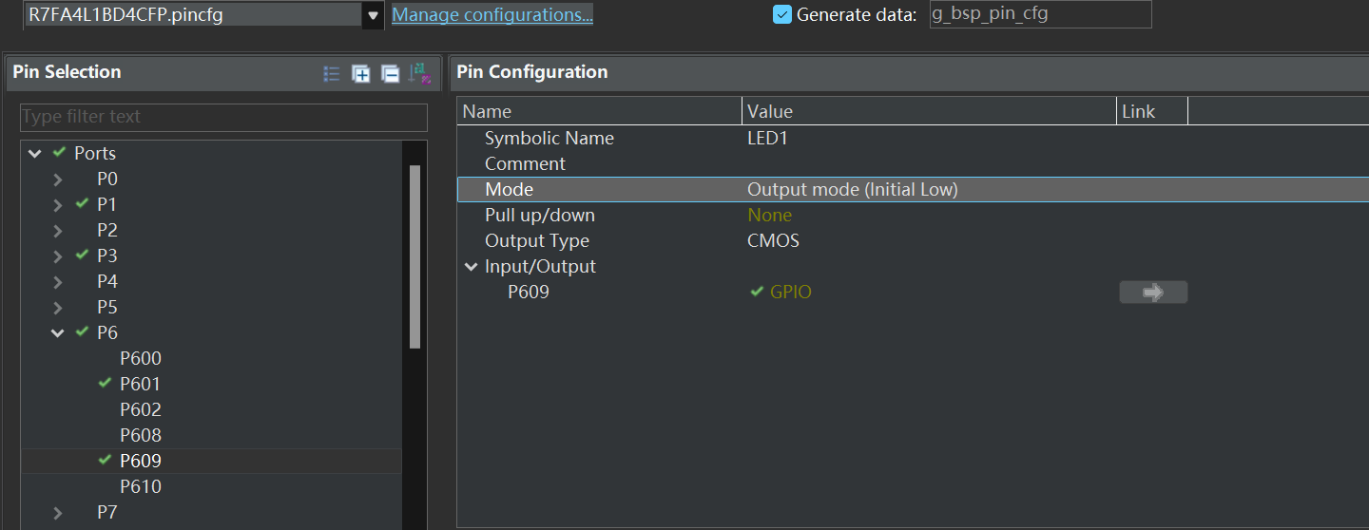Click the Symbolic Name row label
Viewport: 1369px width, 530px height.
click(550, 139)
